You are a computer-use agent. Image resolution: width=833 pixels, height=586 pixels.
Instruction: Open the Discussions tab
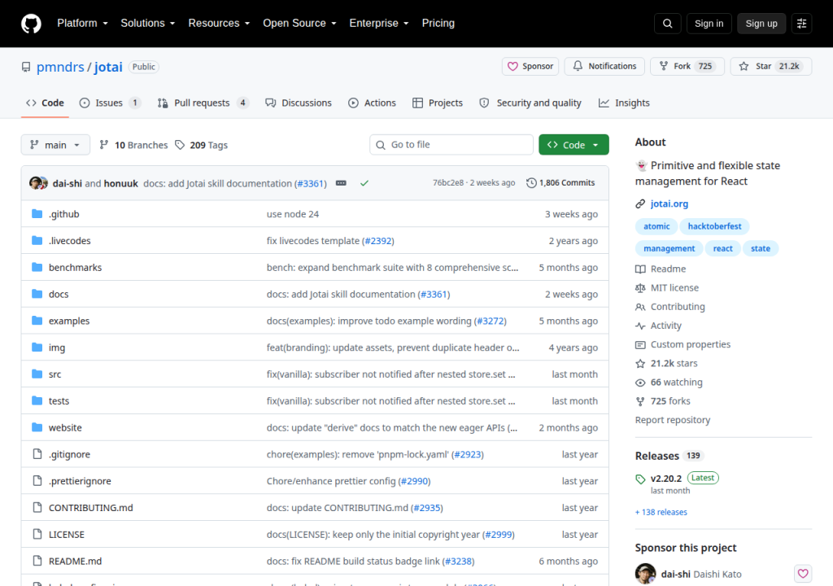point(299,103)
